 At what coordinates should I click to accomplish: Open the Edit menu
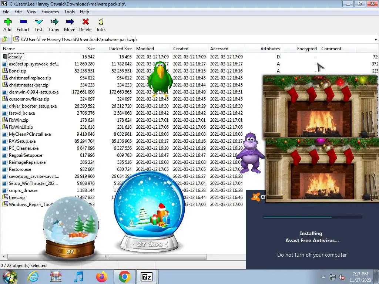(18, 11)
